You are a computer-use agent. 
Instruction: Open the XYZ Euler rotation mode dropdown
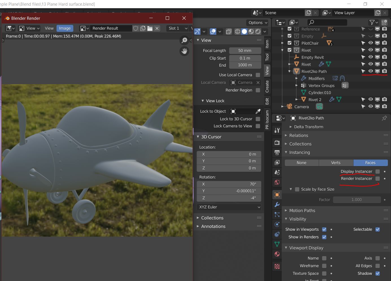pyautogui.click(x=229, y=207)
